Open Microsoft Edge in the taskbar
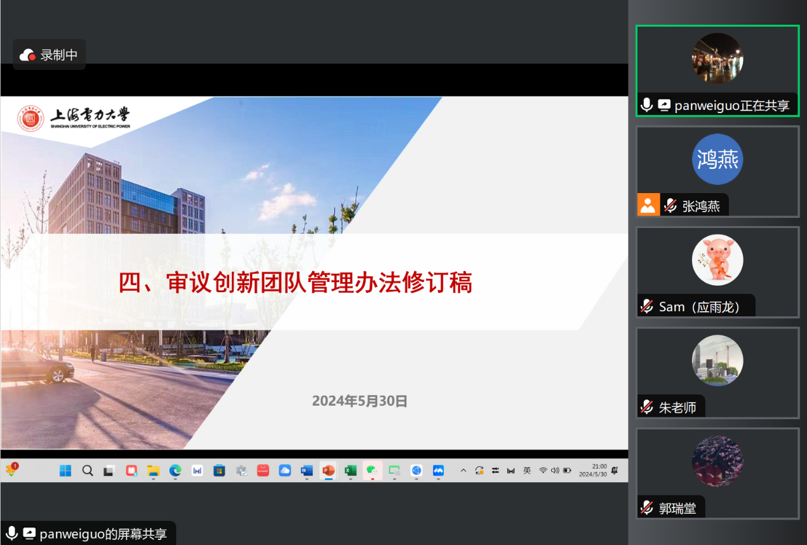This screenshot has width=807, height=545. tap(175, 471)
